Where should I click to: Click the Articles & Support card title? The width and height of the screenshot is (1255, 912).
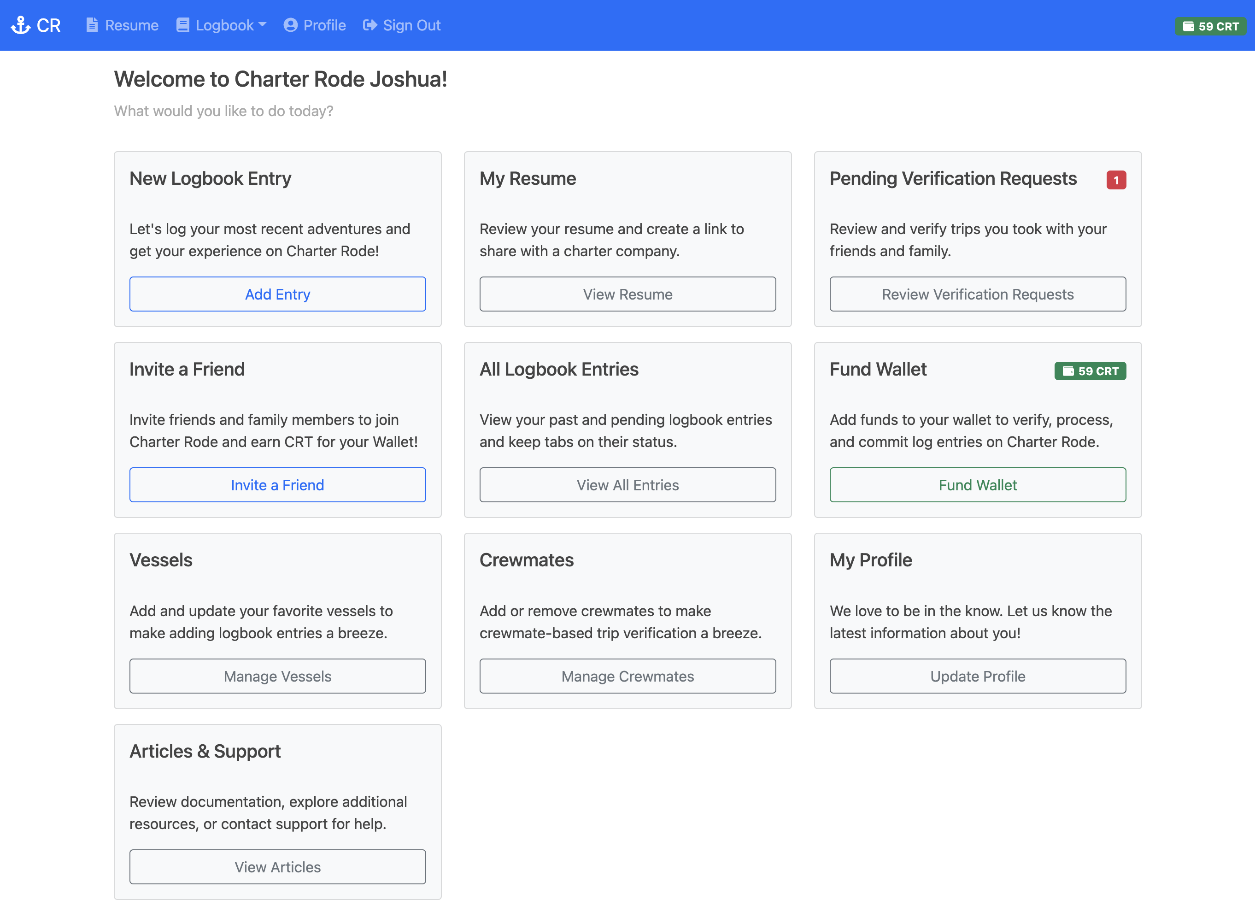pyautogui.click(x=205, y=751)
